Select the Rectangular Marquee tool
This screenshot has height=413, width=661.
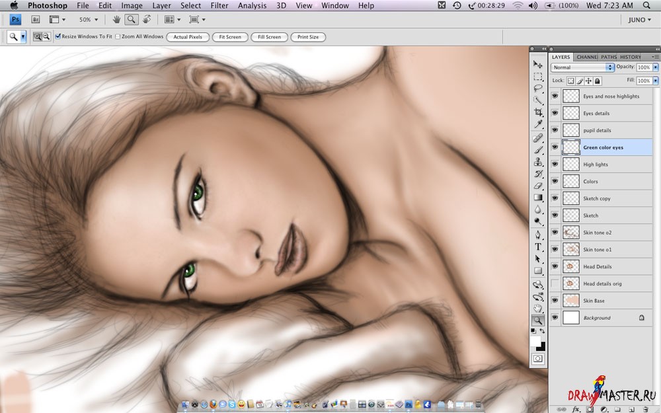coord(538,76)
